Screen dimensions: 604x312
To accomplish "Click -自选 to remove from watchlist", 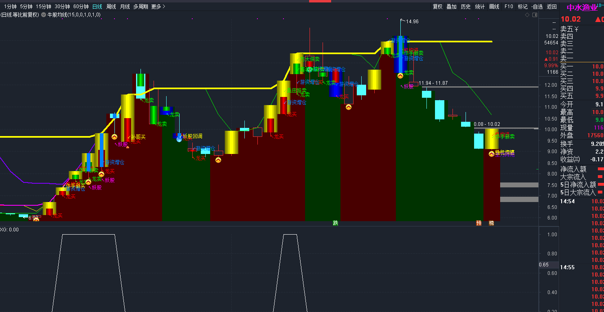I will click(537, 7).
